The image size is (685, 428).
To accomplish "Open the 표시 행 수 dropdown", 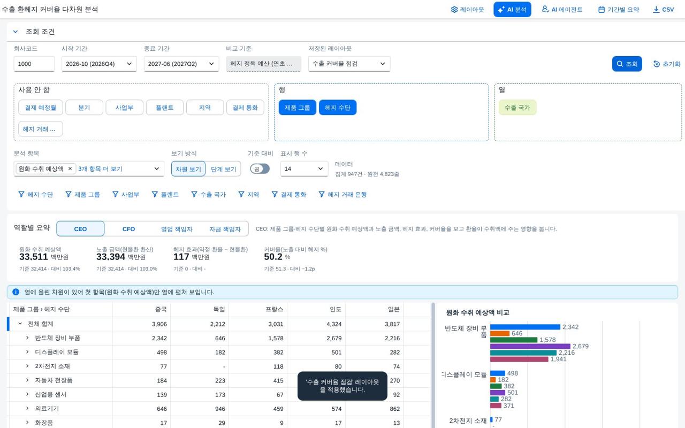I will (x=304, y=169).
